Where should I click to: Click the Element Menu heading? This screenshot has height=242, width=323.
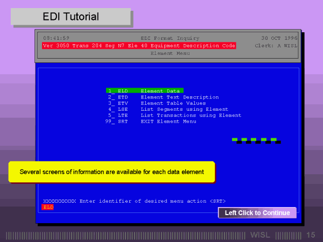(x=170, y=54)
